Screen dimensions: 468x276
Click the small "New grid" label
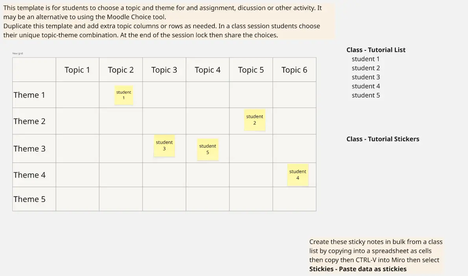[x=18, y=54]
